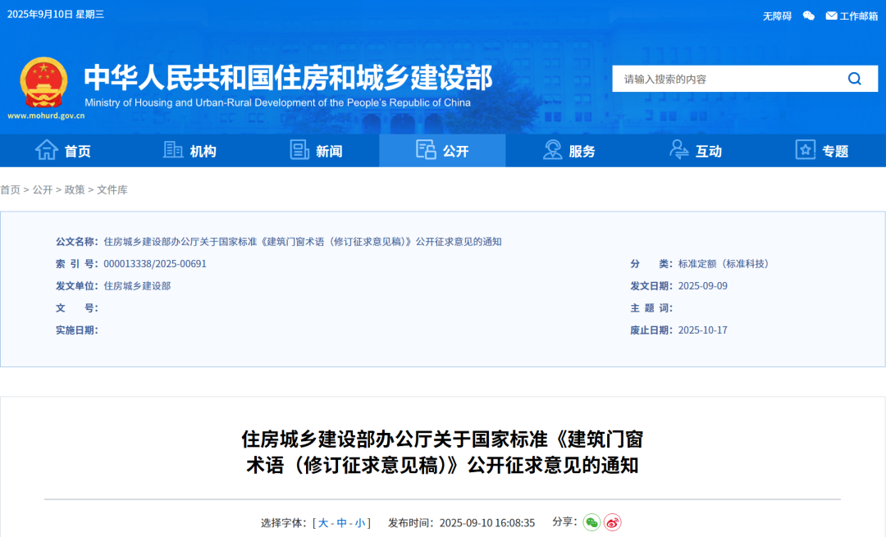886x537 pixels.
Task: Click the English ministry name subtitle
Action: [277, 102]
